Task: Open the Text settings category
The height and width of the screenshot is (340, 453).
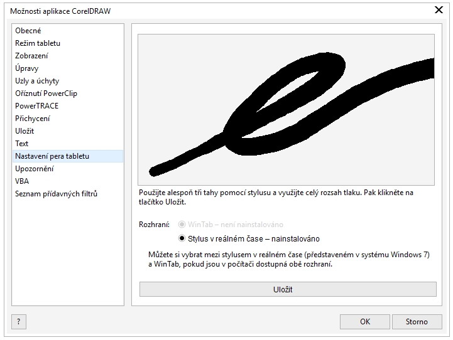Action: tap(22, 144)
